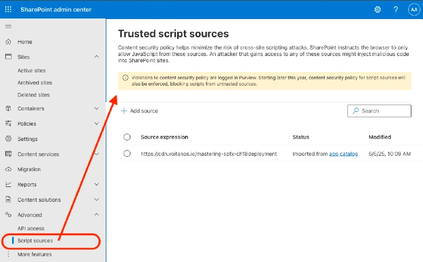Click Add source button
This screenshot has width=423, height=262.
tap(140, 111)
